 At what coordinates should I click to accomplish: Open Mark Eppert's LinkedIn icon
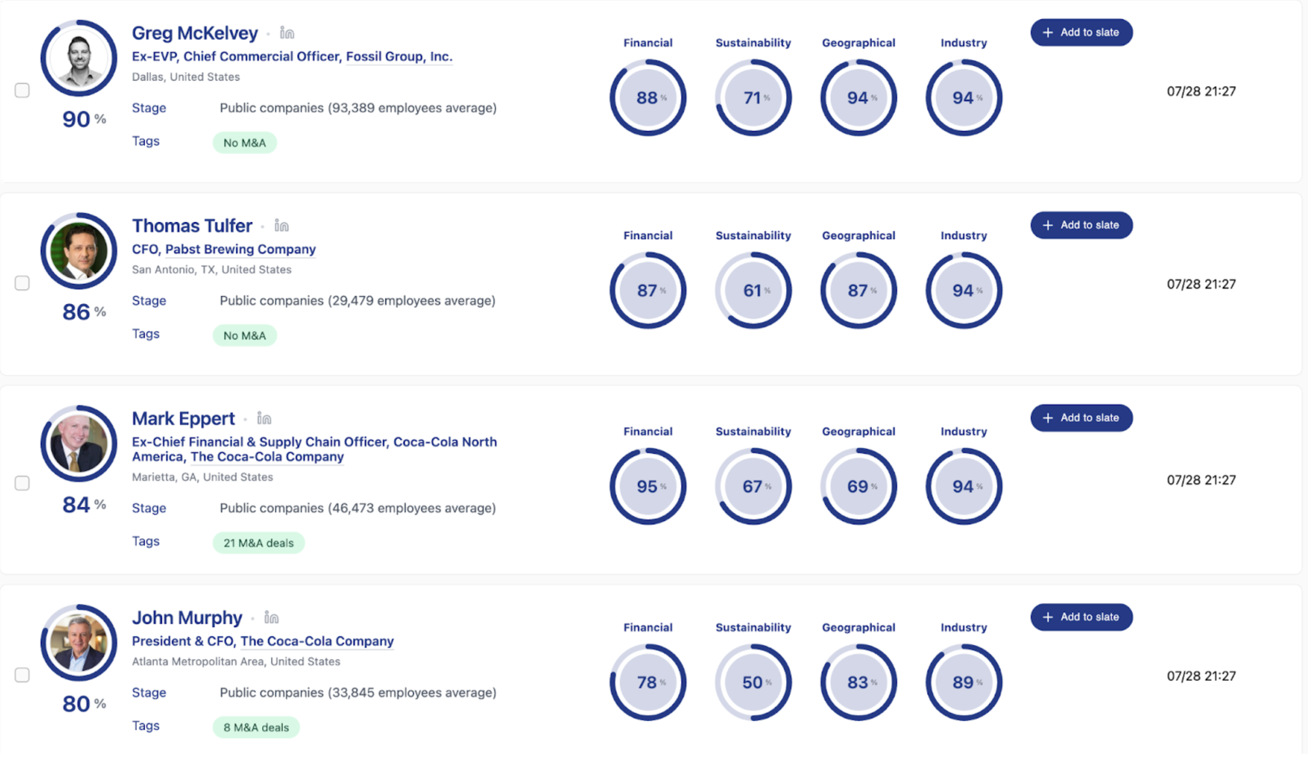pyautogui.click(x=264, y=418)
